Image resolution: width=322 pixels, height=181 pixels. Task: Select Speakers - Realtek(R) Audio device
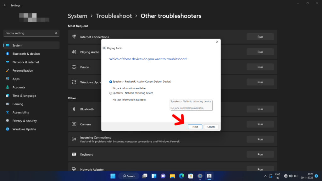tap(111, 81)
